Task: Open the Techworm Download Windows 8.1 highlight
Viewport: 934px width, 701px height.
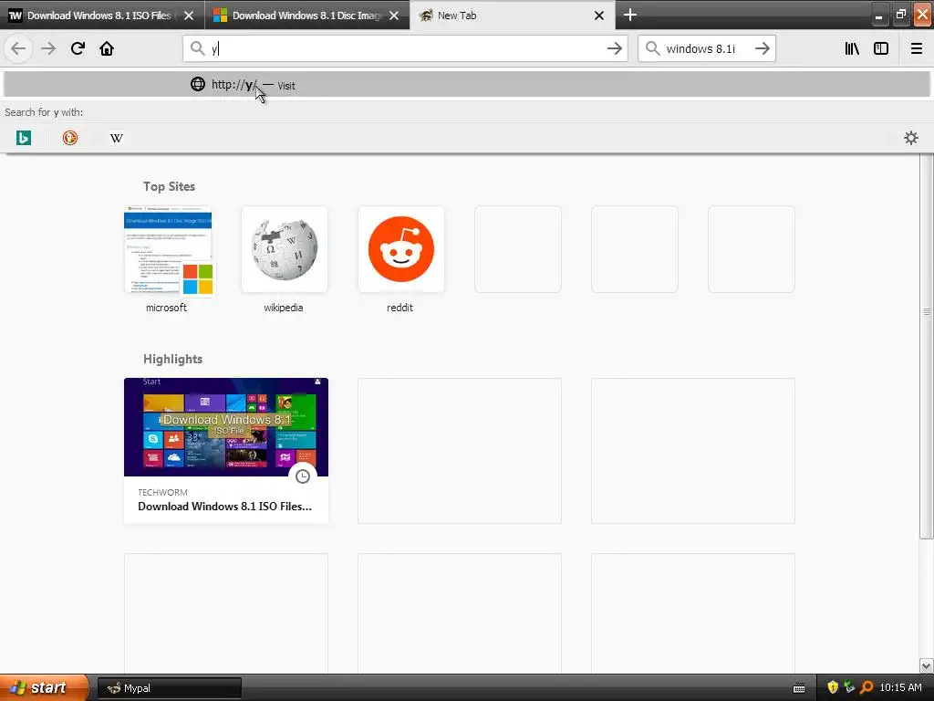Action: coord(226,451)
